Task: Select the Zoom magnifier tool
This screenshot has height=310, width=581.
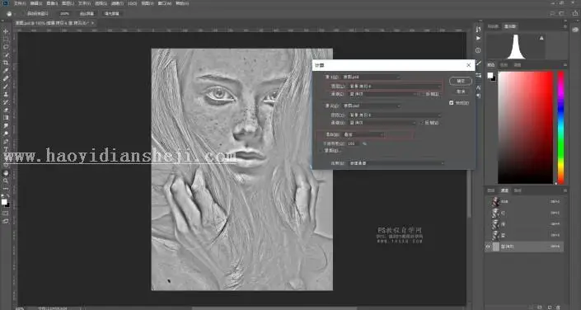Action: tap(6, 181)
